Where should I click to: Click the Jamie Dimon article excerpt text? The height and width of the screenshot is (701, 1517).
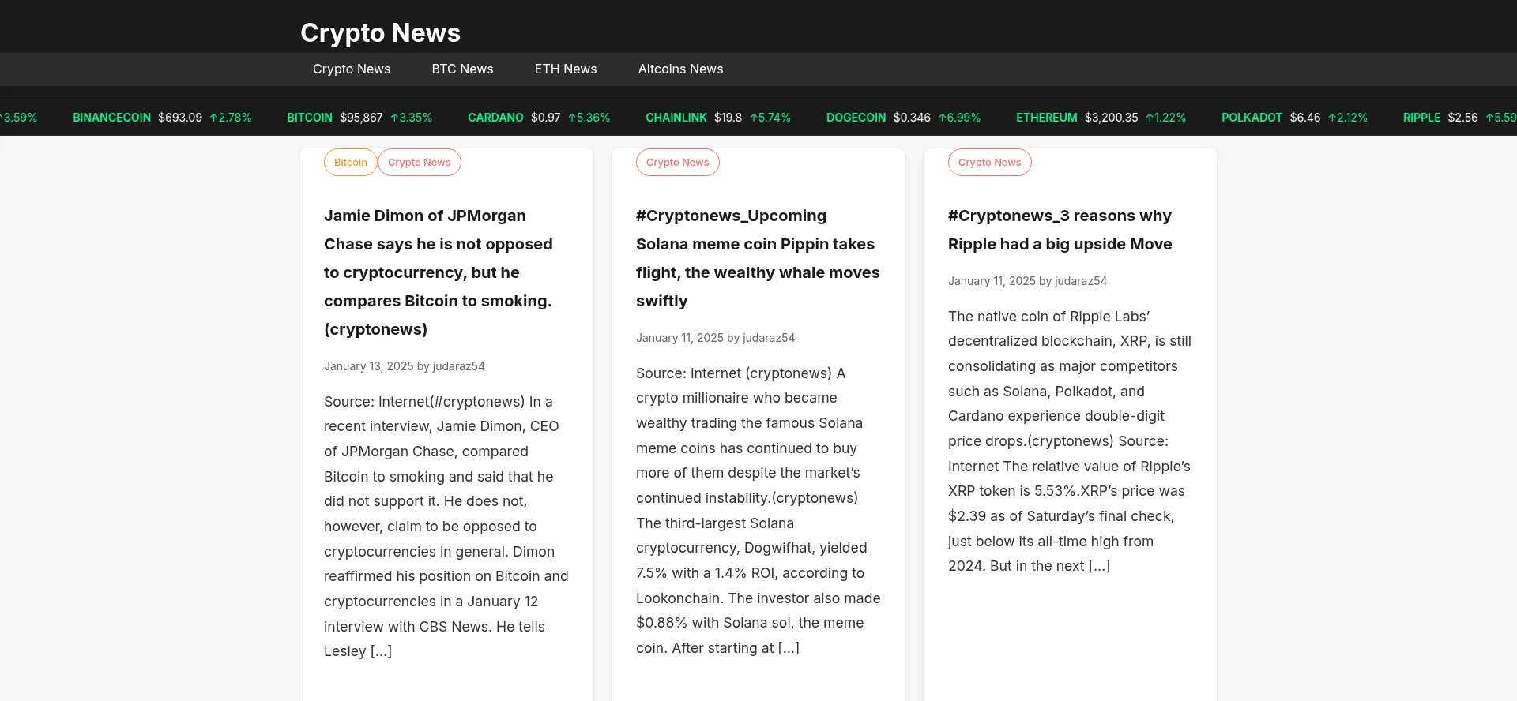tap(446, 527)
